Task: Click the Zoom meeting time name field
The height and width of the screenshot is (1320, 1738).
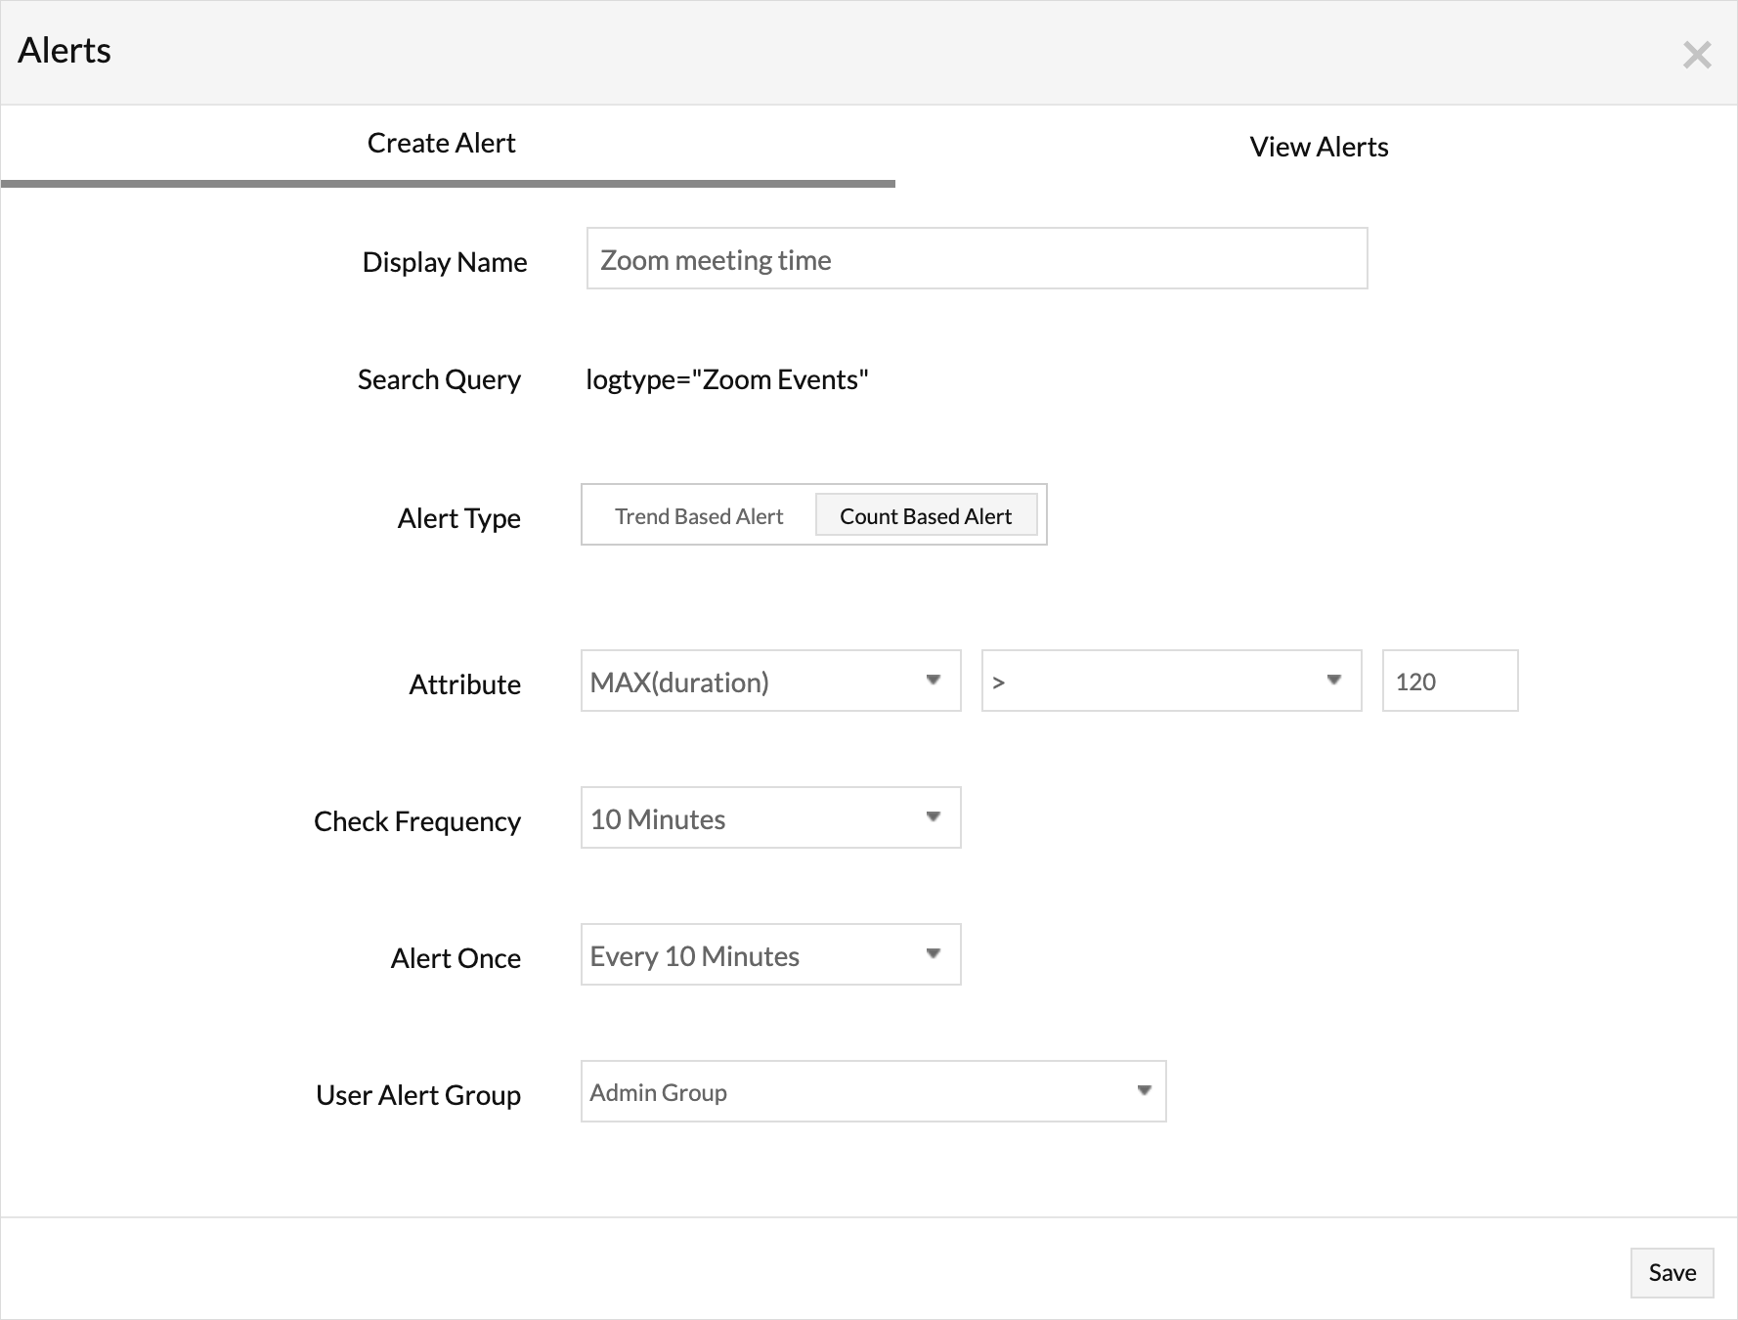Action: 976,258
